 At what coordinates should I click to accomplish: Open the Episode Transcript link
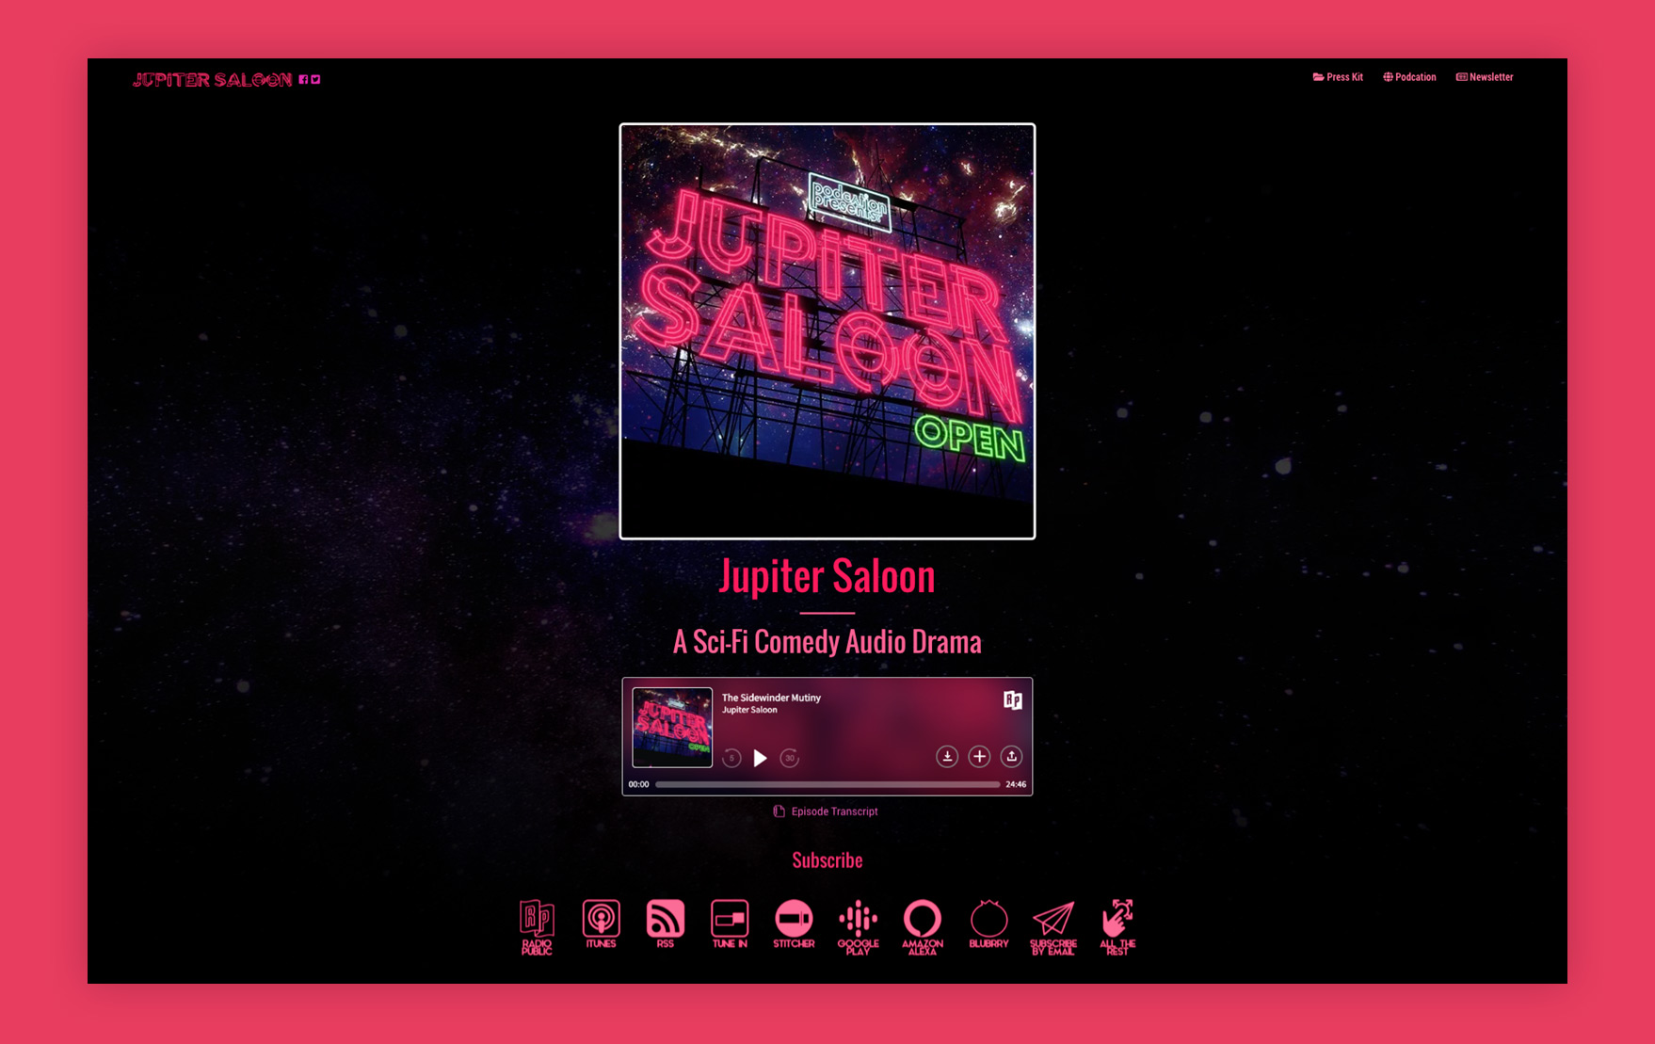[826, 811]
